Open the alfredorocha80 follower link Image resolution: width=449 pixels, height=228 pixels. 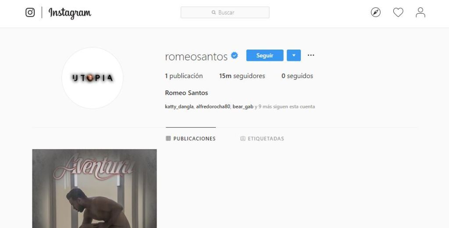213,107
